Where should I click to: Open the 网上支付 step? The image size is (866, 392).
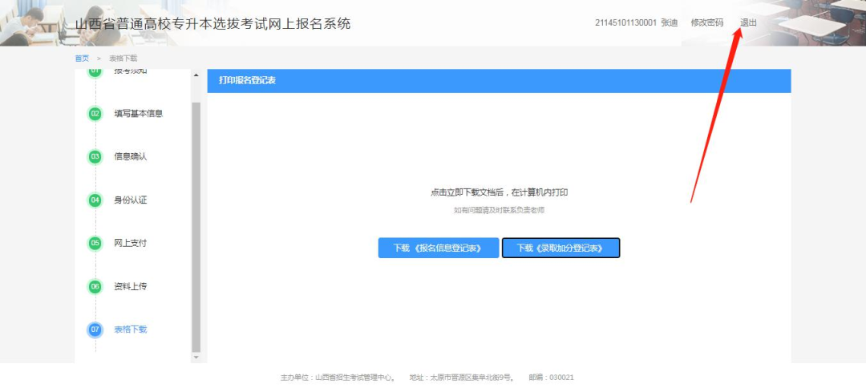point(131,243)
